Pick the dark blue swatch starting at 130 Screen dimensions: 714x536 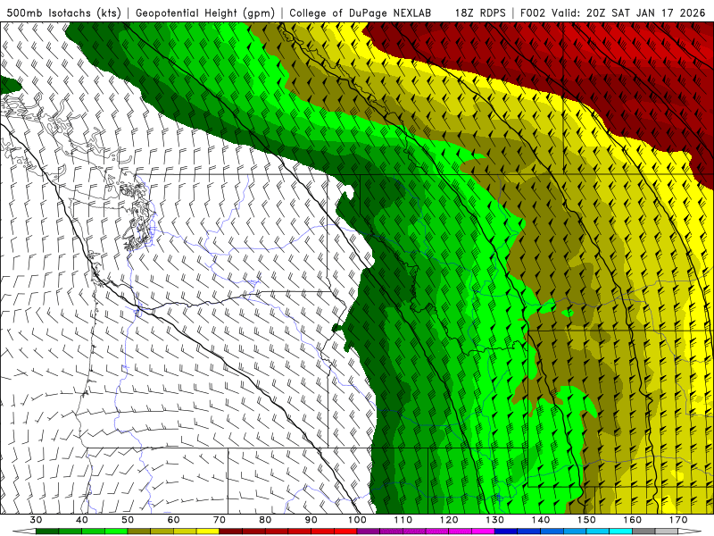point(506,532)
